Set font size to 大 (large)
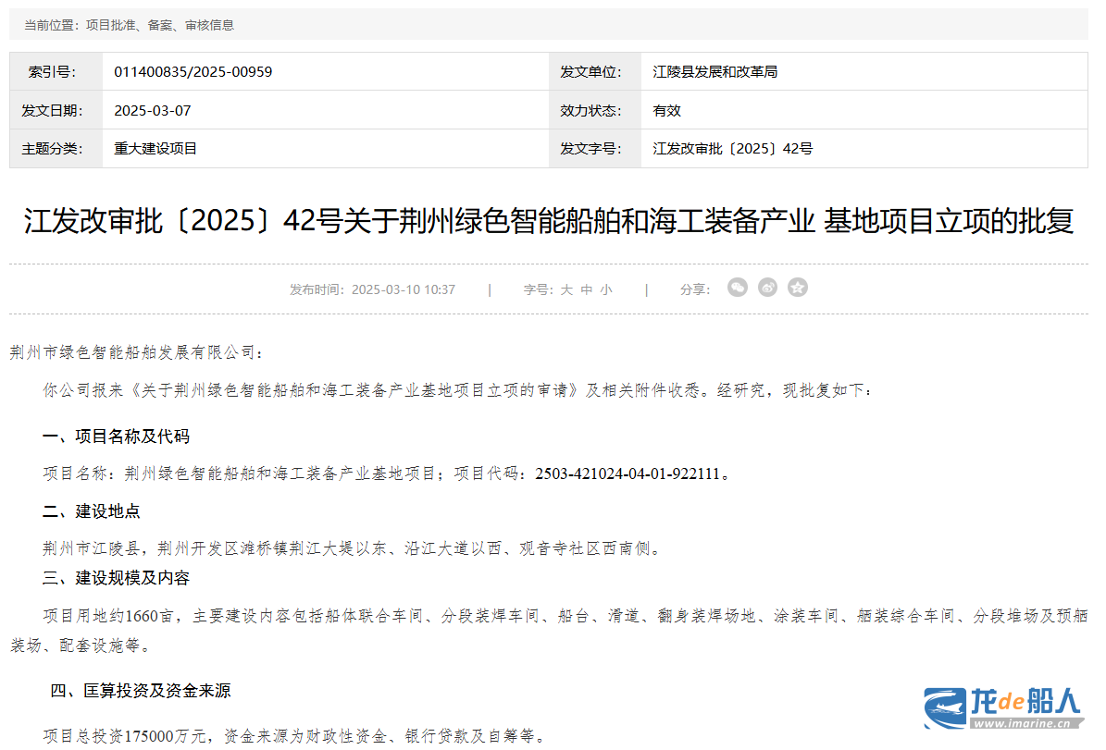 click(566, 289)
